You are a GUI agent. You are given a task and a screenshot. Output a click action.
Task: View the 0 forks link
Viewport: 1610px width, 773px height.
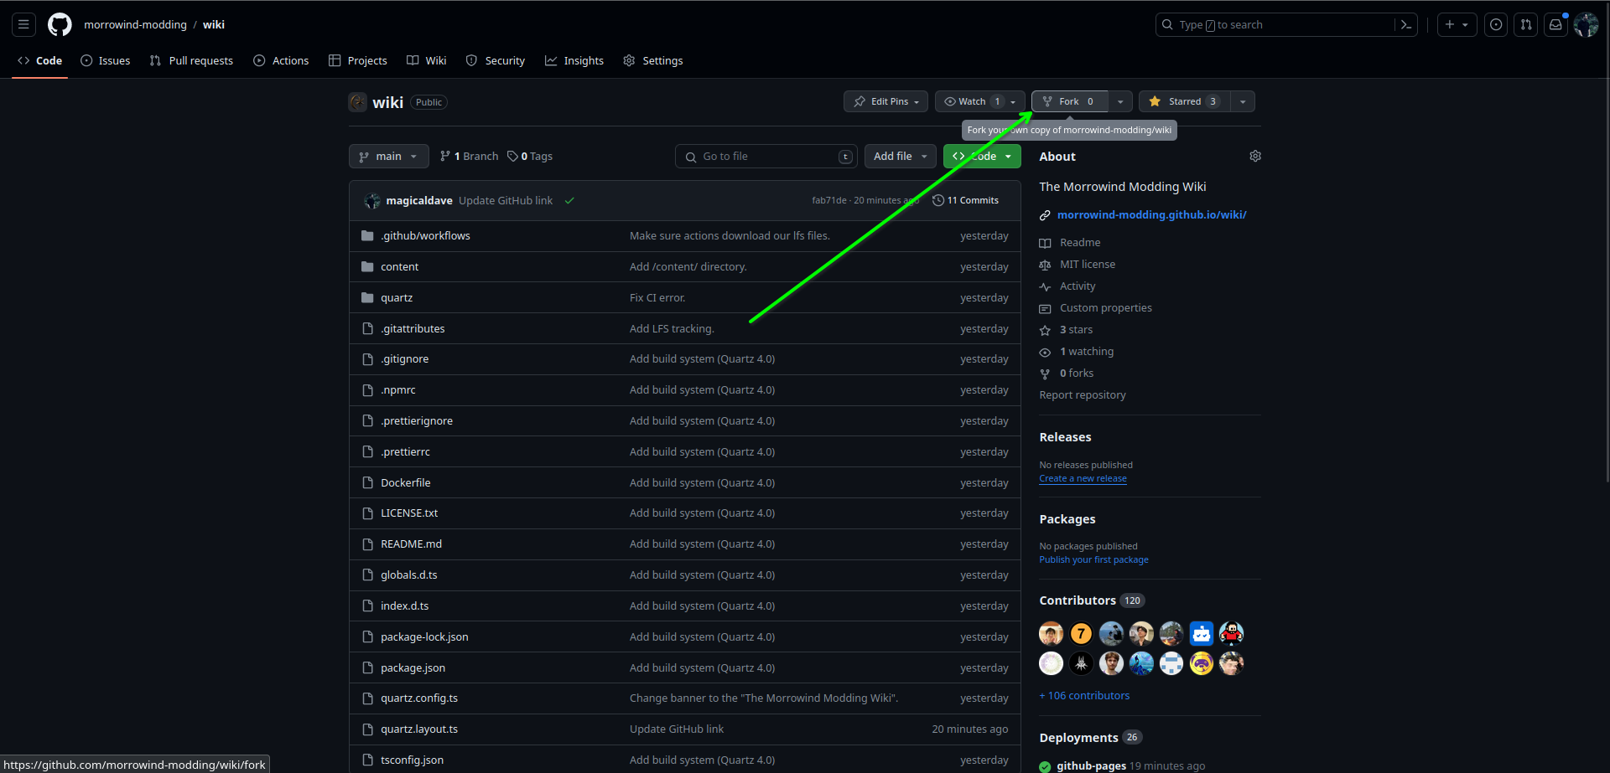click(x=1067, y=374)
